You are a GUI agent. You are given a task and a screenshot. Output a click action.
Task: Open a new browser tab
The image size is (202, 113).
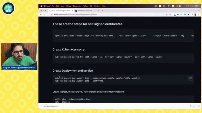tap(102, 11)
